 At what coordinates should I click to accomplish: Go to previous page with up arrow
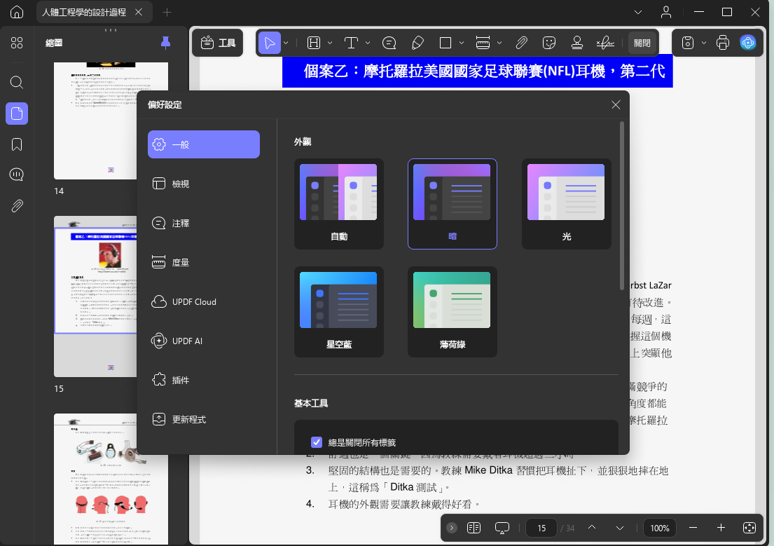[x=592, y=528]
